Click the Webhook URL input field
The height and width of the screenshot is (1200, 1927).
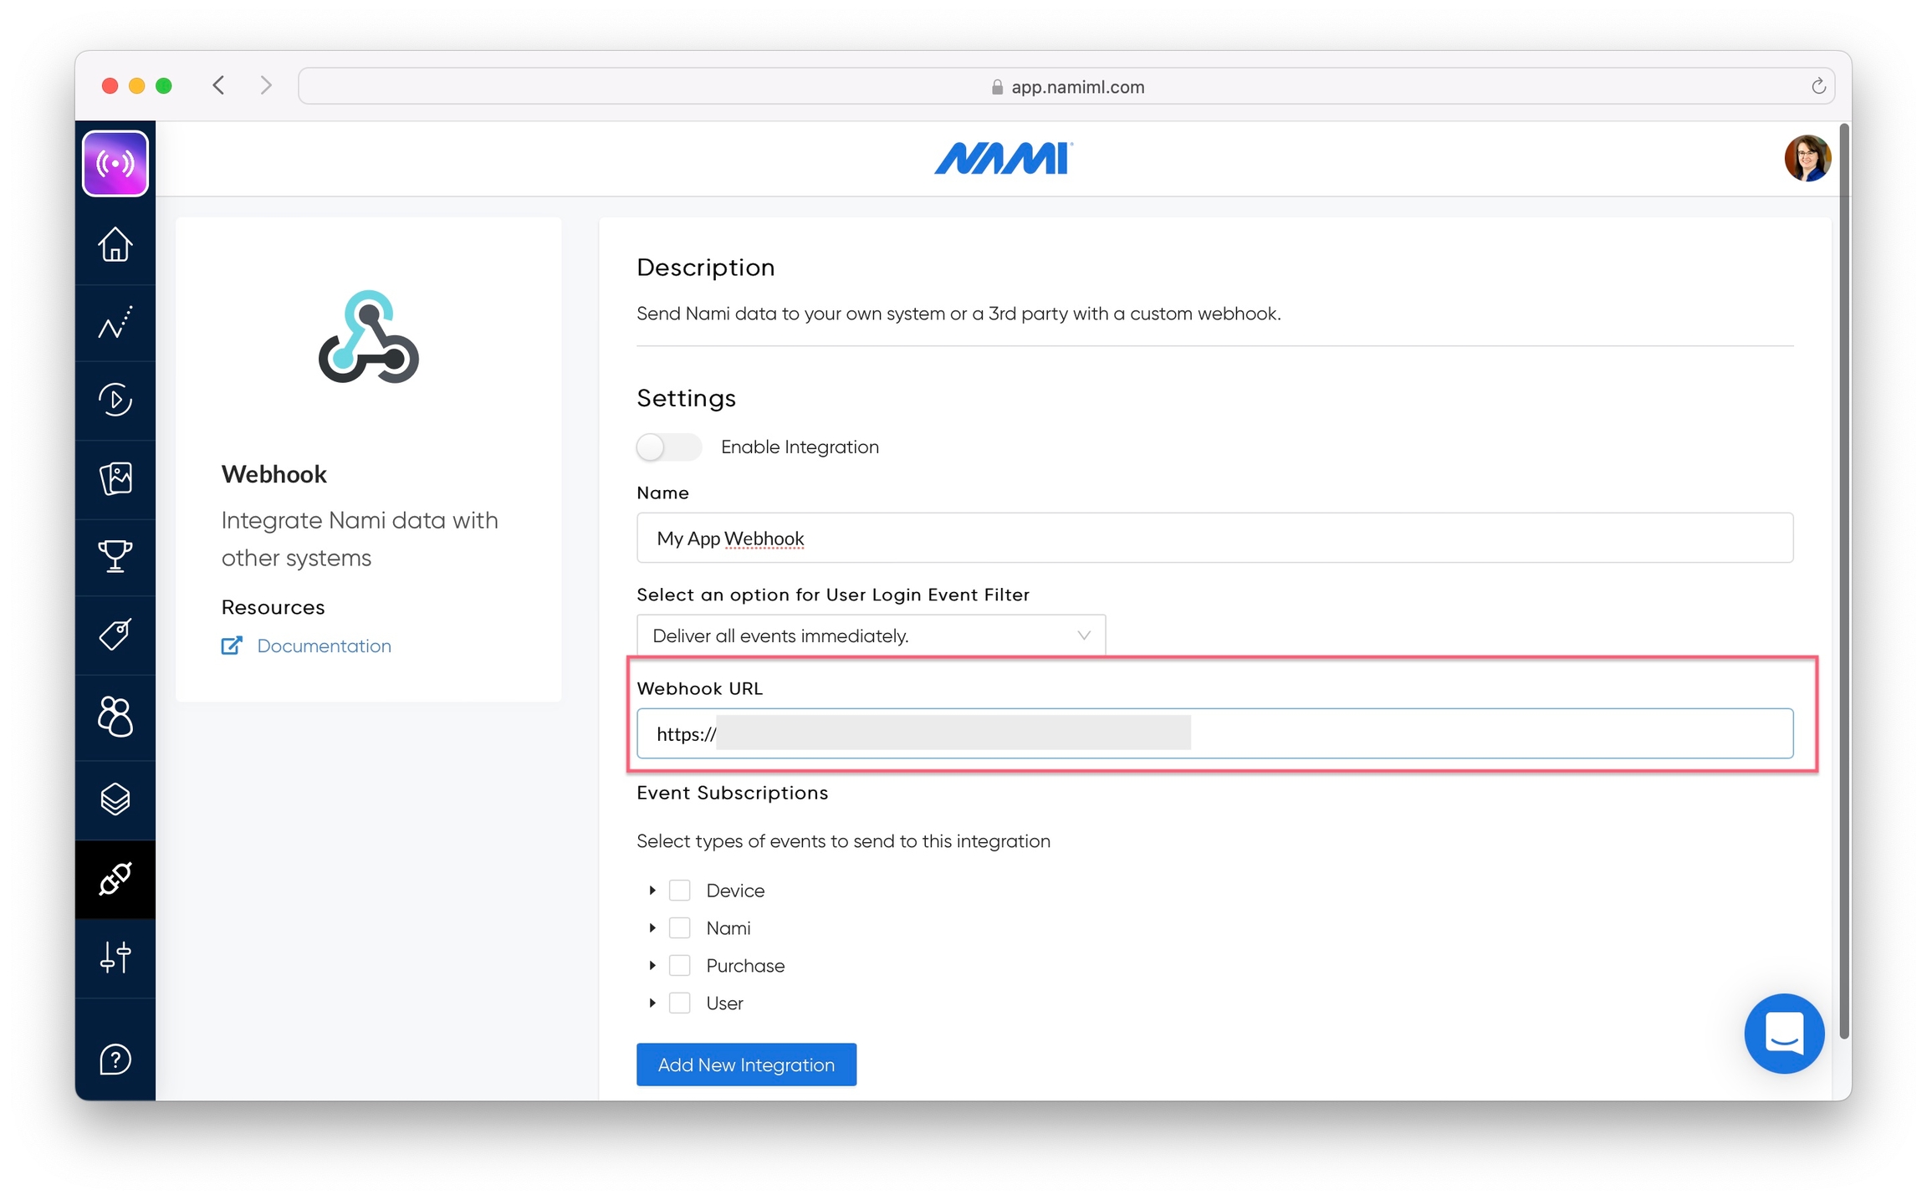tap(1214, 733)
